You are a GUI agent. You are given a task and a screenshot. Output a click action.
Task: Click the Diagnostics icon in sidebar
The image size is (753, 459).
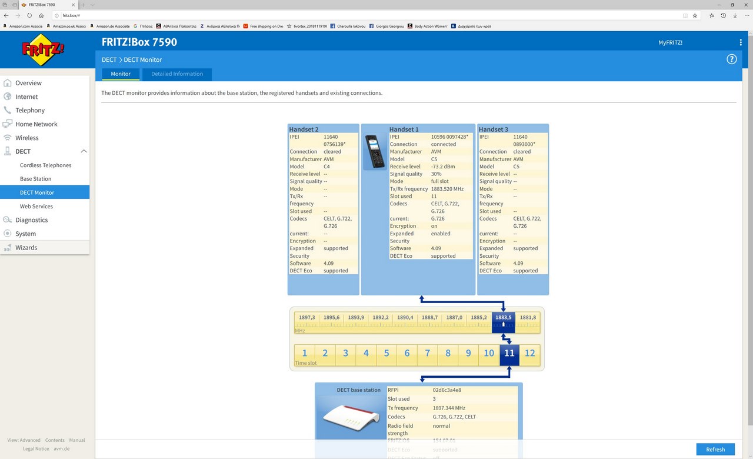(8, 220)
